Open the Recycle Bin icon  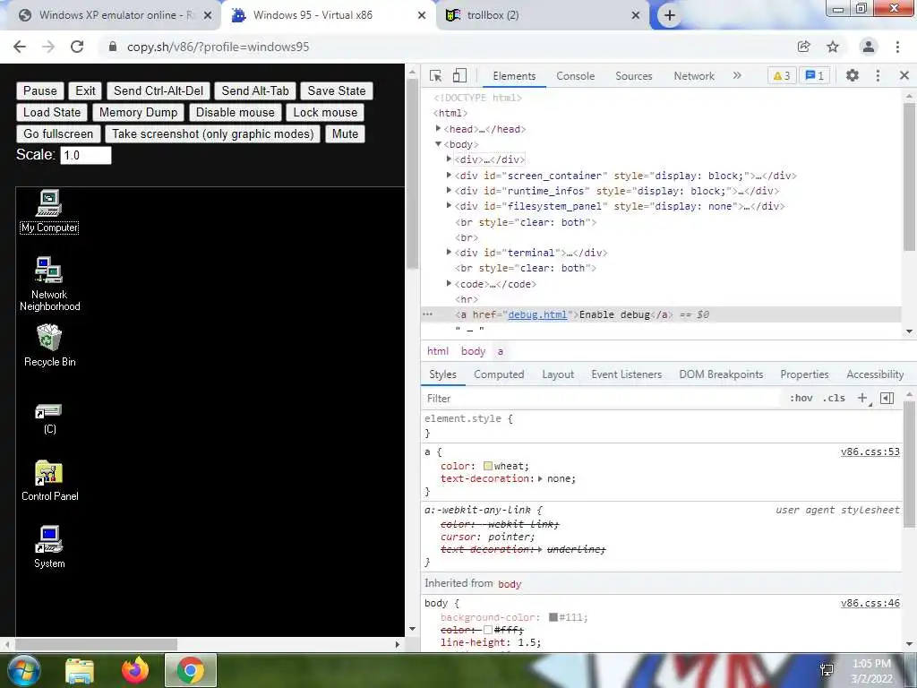(49, 345)
